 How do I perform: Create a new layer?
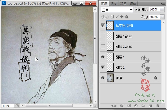[150, 106]
